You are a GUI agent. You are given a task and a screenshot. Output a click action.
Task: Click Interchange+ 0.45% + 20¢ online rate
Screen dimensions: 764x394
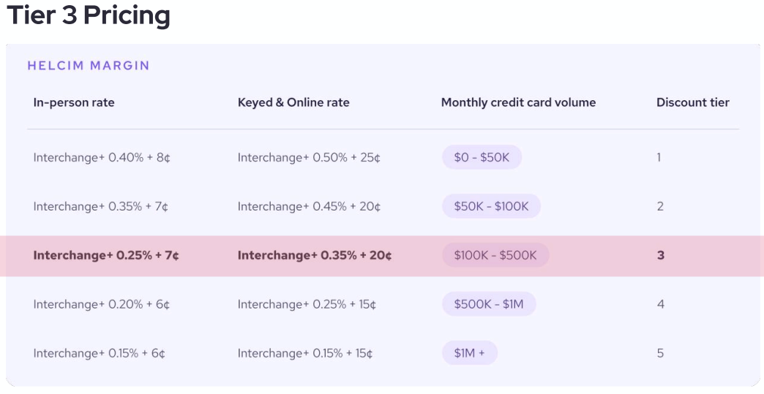[309, 207]
